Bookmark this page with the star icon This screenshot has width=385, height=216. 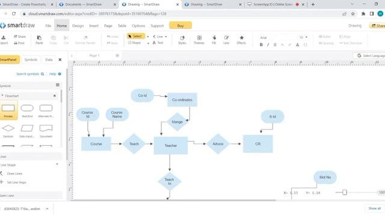[x=353, y=14]
